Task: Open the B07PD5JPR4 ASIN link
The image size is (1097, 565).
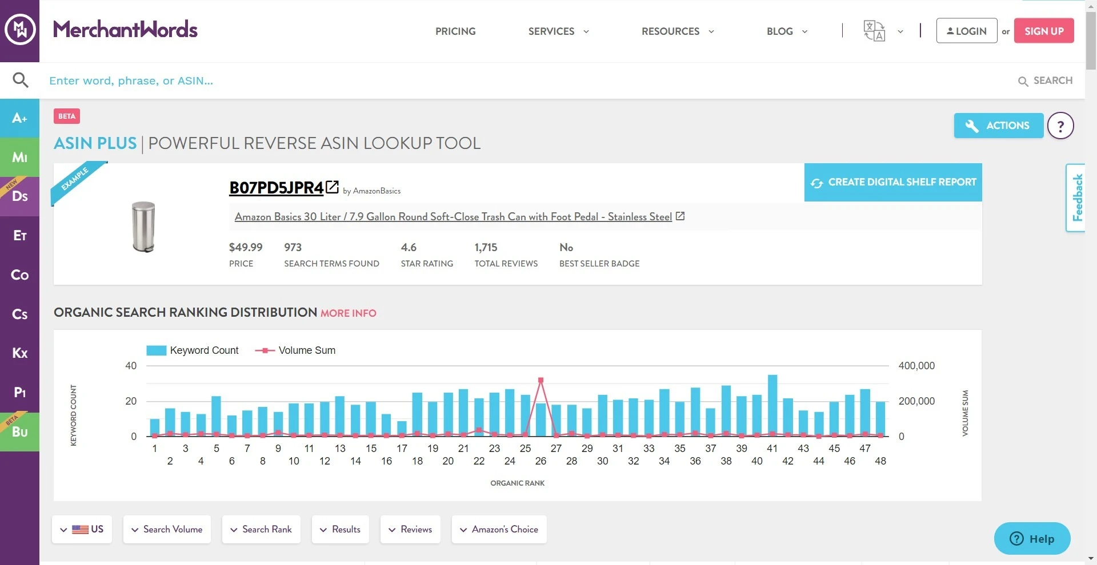Action: (277, 188)
